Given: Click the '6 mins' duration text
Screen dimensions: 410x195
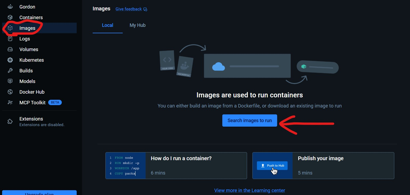Looking at the screenshot, I should pyautogui.click(x=158, y=173).
